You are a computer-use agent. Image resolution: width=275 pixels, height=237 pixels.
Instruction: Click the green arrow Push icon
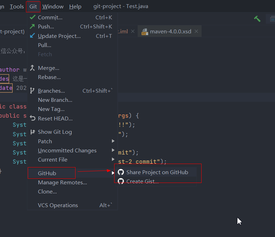[32, 26]
